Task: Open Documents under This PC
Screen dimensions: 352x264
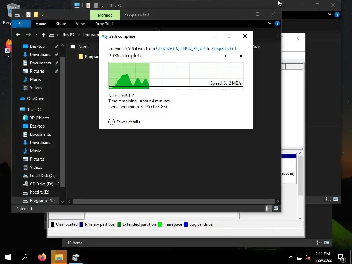Action: (x=41, y=134)
